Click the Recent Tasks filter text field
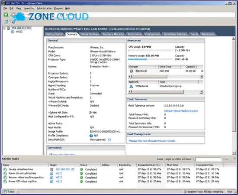This screenshot has height=195, width=238. click(x=208, y=159)
